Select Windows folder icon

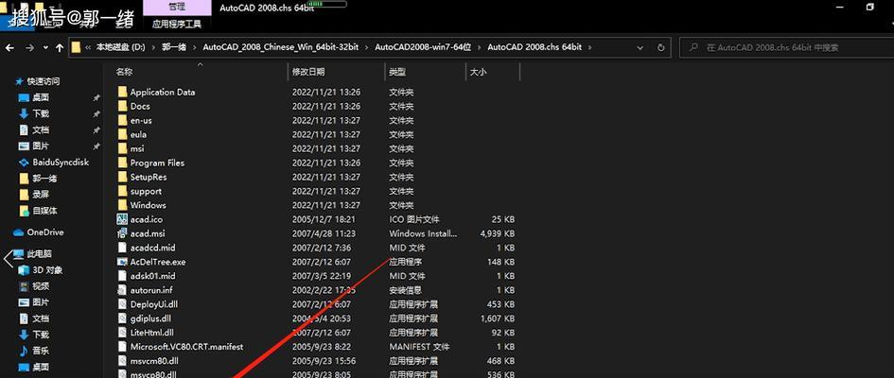(122, 205)
